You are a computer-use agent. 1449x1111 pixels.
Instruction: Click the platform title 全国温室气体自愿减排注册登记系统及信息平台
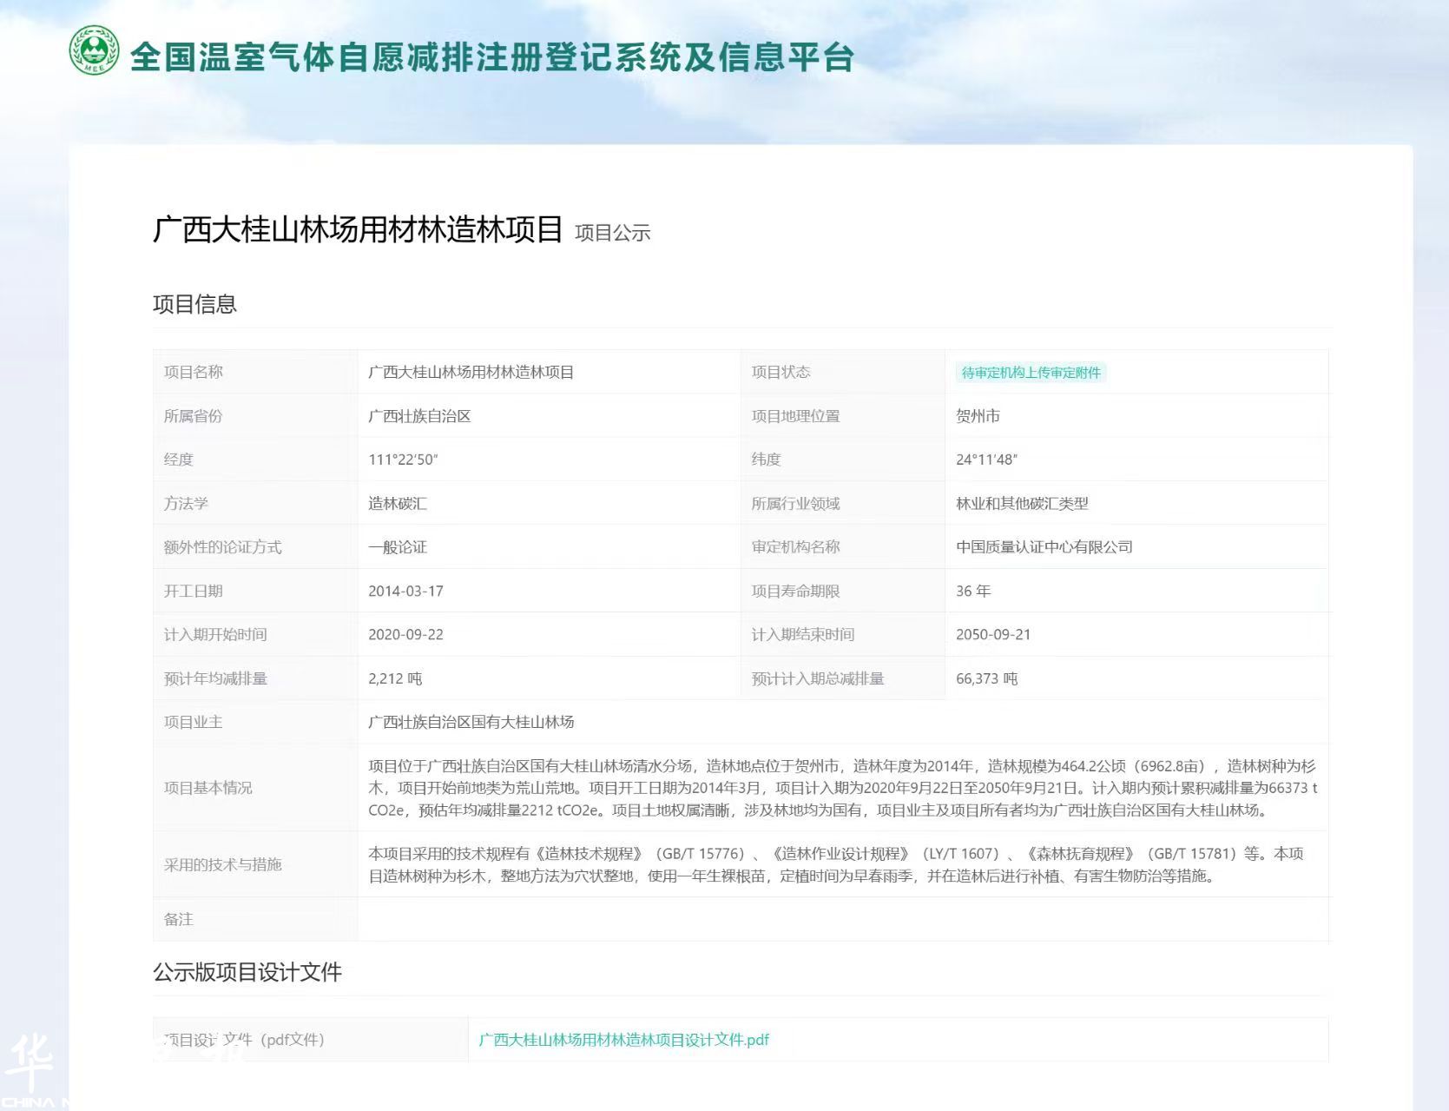(x=491, y=57)
